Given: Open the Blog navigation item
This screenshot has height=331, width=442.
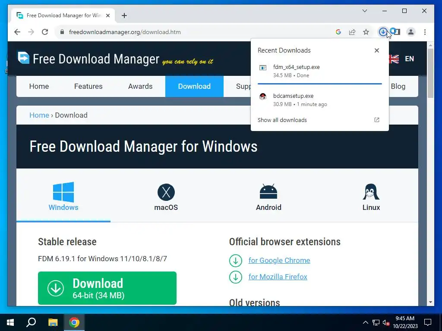Looking at the screenshot, I should pos(398,86).
